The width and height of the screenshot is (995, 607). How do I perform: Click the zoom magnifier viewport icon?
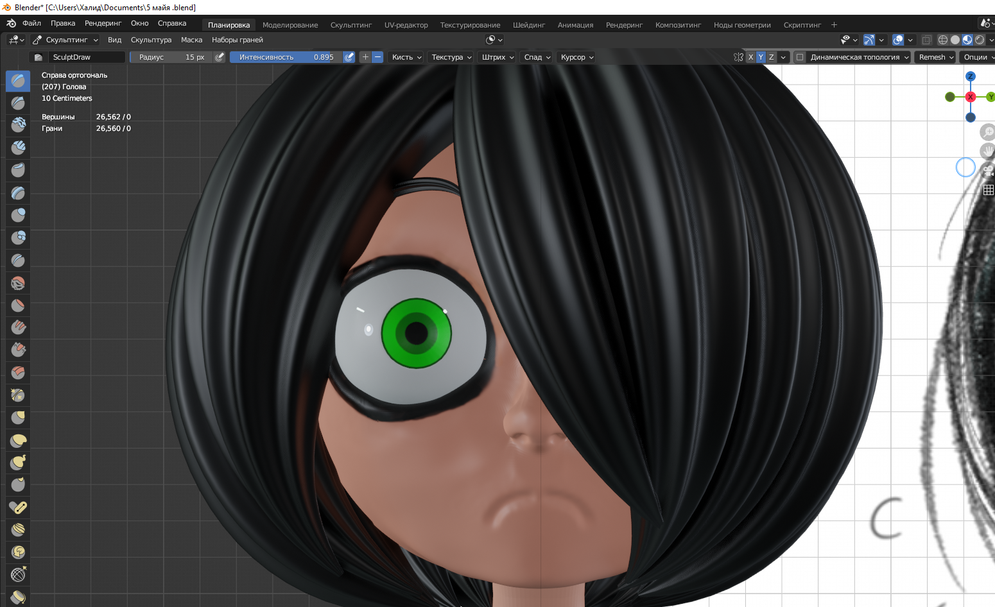[x=988, y=132]
